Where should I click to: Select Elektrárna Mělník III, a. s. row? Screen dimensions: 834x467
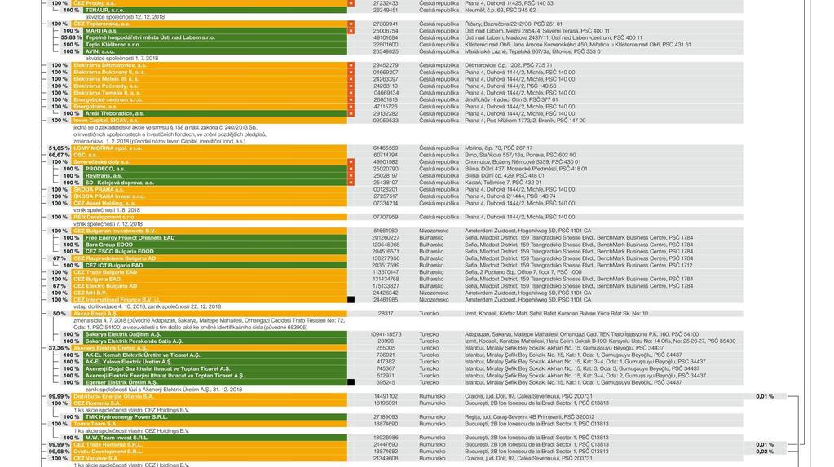(210, 79)
